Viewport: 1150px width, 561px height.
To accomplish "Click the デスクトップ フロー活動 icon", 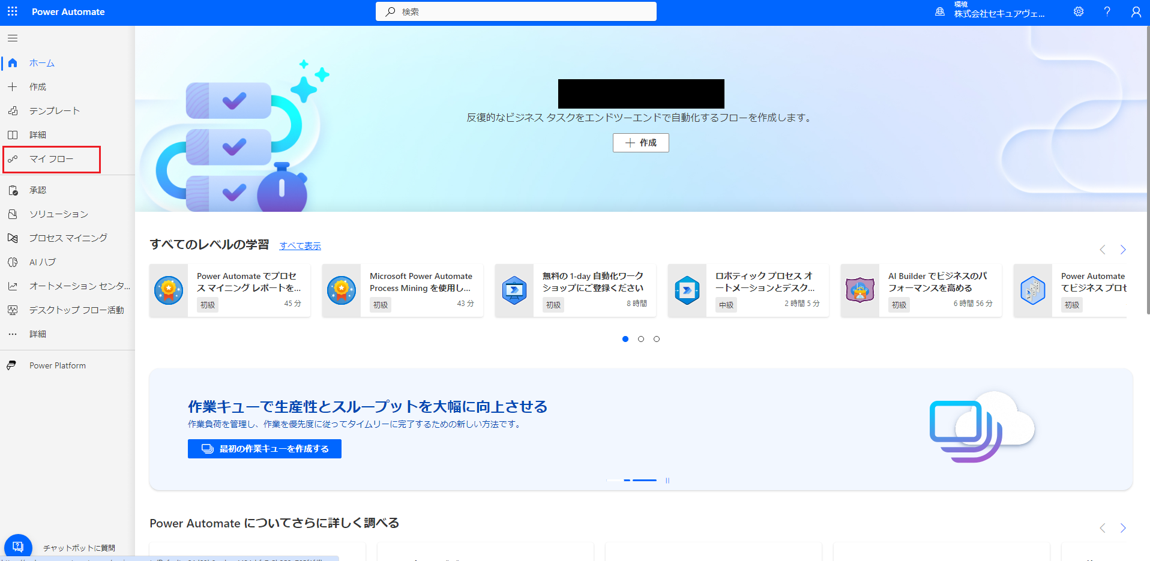I will click(x=13, y=310).
